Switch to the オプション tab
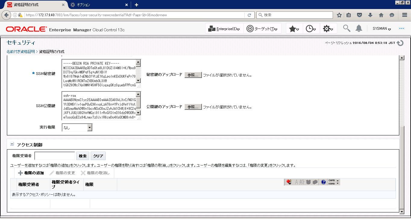Image resolution: width=411 pixels, height=219 pixels. (x=99, y=5)
